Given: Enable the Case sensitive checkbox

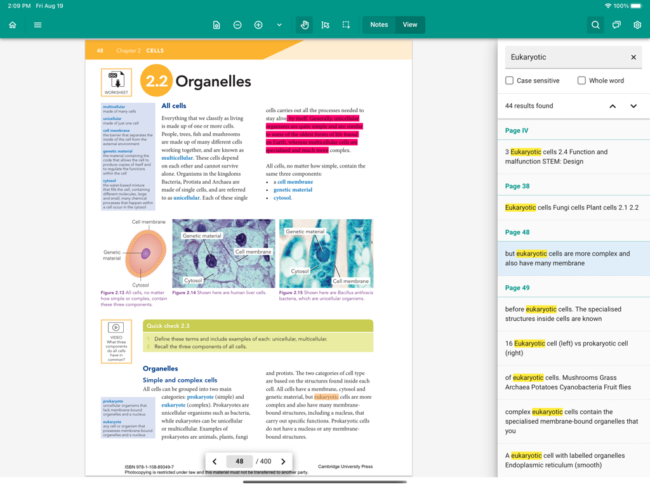Looking at the screenshot, I should [x=509, y=80].
